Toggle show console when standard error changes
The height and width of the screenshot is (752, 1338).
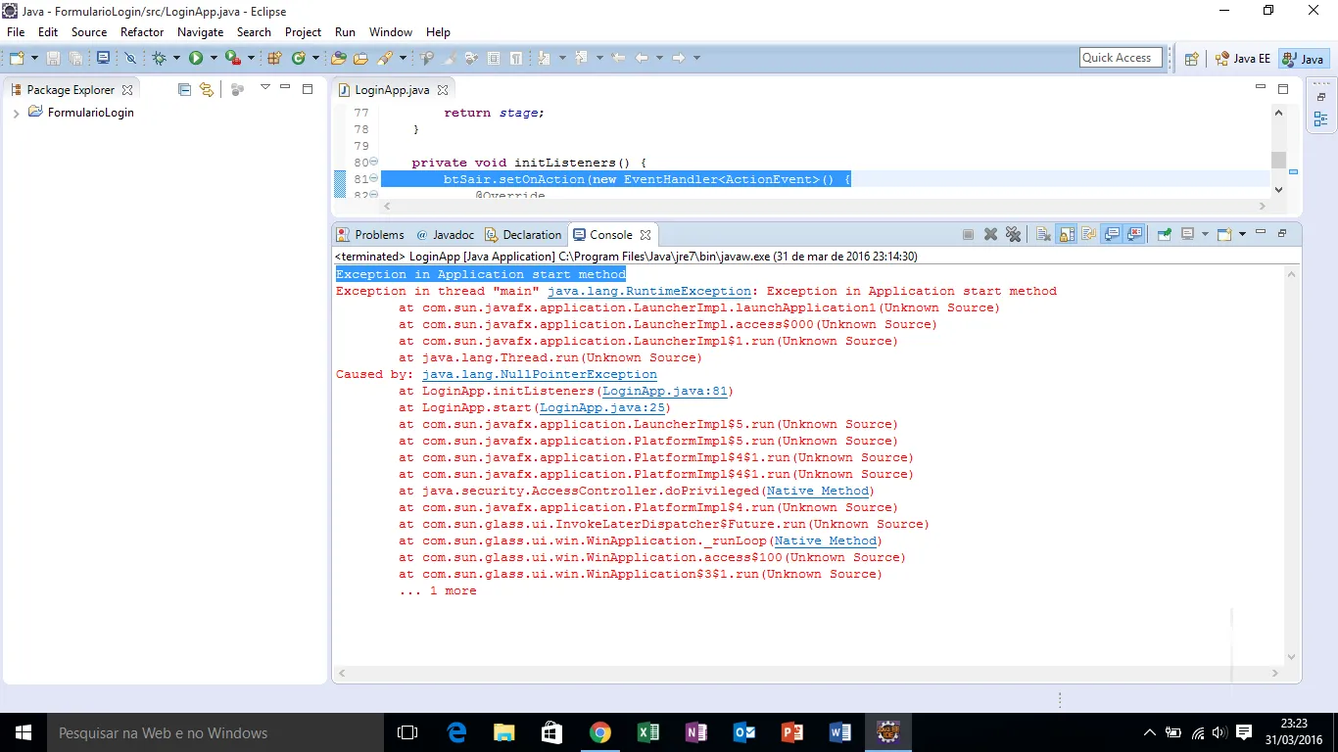pos(1135,235)
